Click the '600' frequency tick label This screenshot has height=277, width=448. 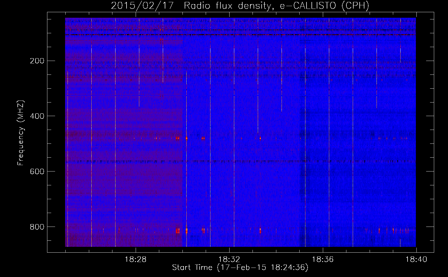[37, 171]
